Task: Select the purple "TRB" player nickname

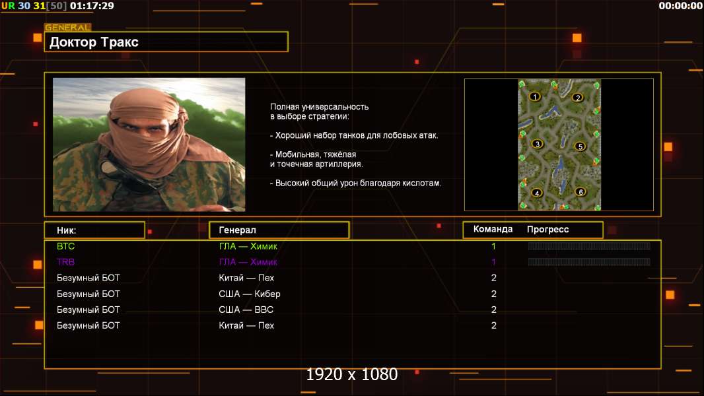Action: (x=65, y=262)
